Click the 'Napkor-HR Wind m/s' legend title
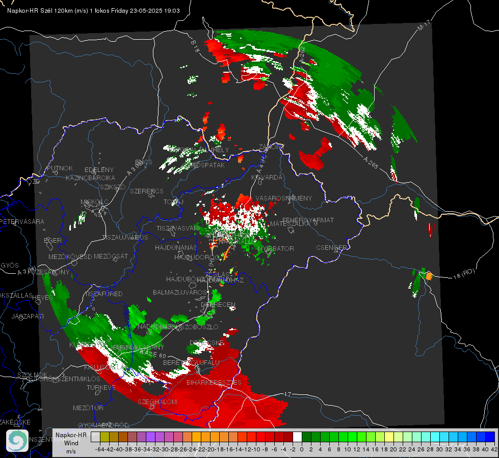The height and width of the screenshot is (458, 499). (71, 443)
